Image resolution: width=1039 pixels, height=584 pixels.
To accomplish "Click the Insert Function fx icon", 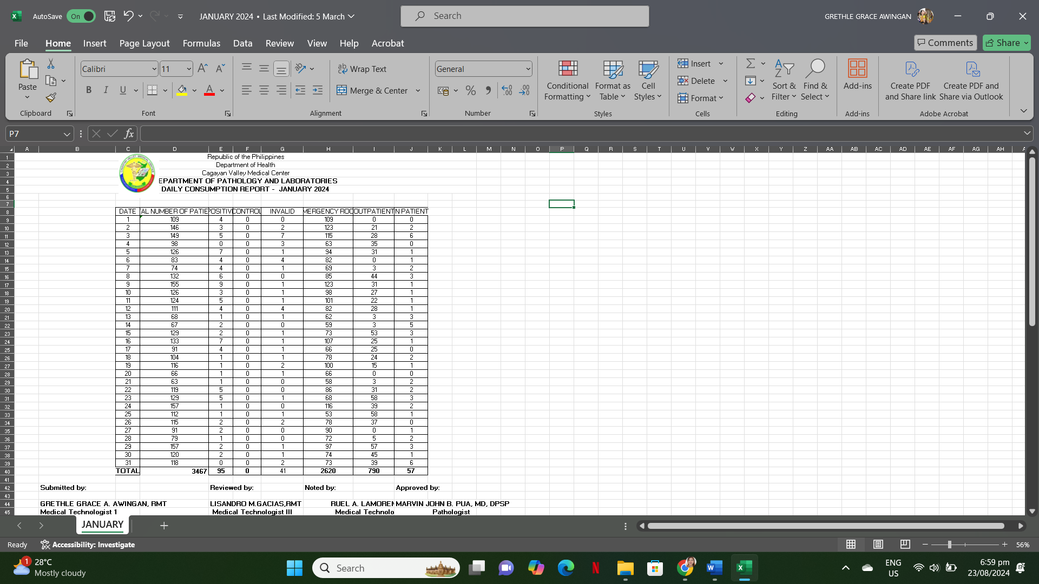I will click(129, 134).
